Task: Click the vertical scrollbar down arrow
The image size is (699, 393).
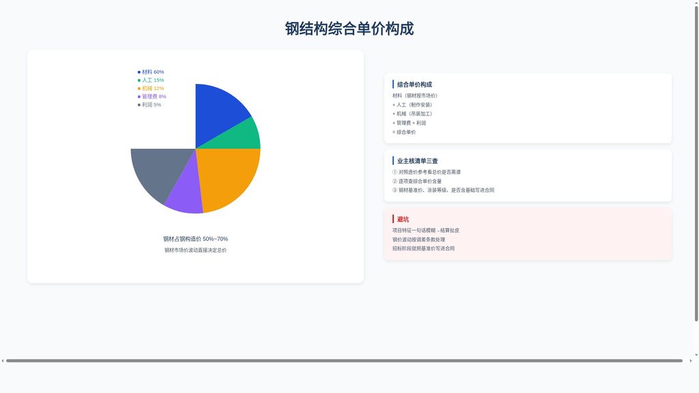Action: point(696,355)
